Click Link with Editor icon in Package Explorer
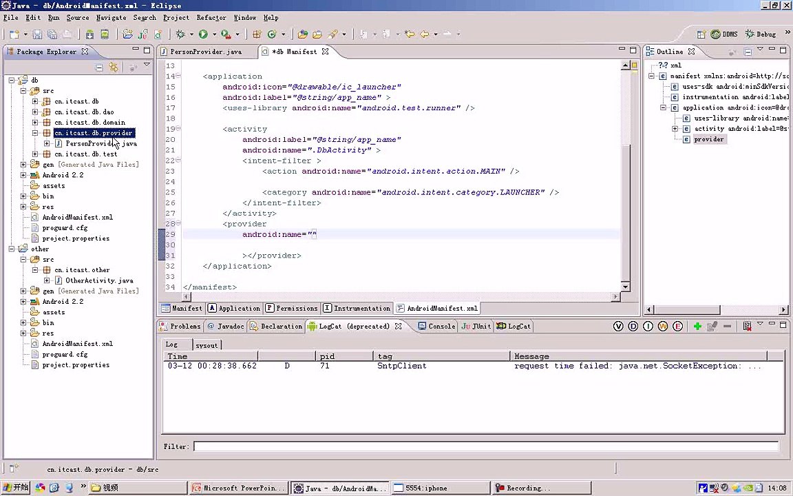This screenshot has width=793, height=496. pyautogui.click(x=114, y=67)
